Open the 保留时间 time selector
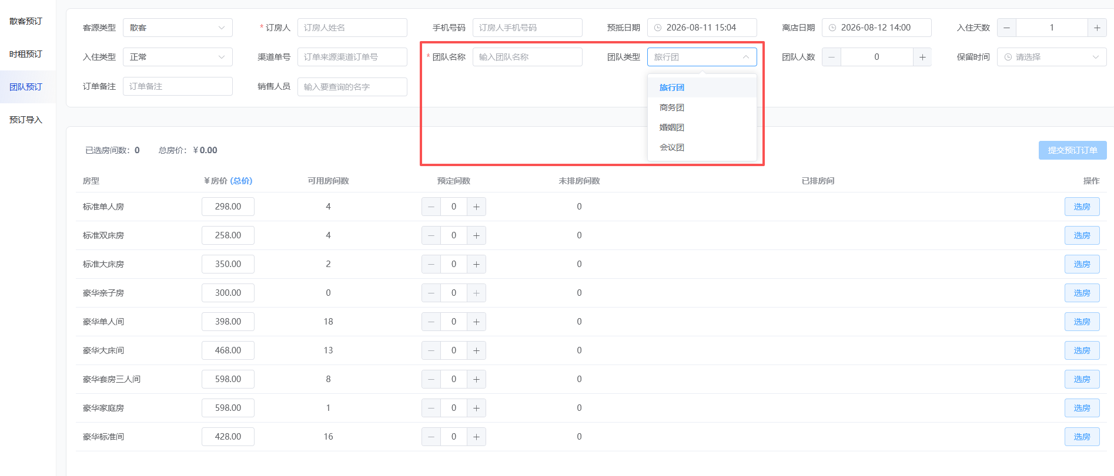Viewport: 1114px width, 476px height. pyautogui.click(x=1052, y=57)
